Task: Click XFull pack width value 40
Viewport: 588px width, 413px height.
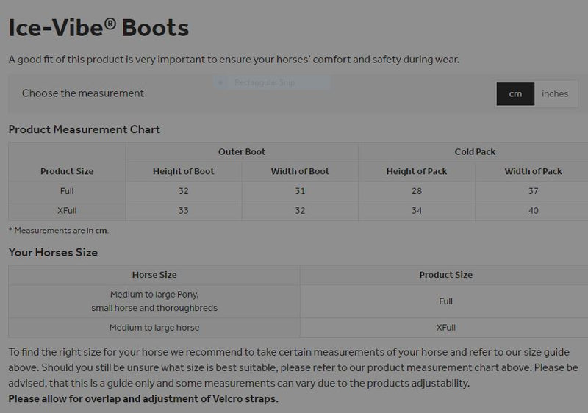Action: click(x=534, y=211)
